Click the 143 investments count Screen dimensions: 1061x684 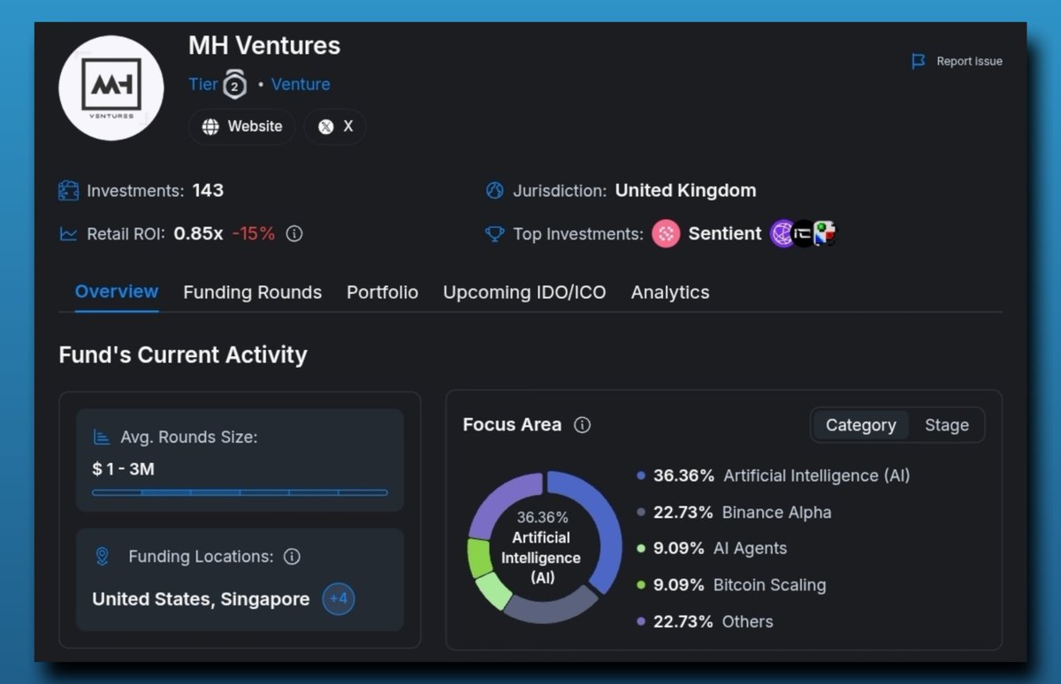208,190
